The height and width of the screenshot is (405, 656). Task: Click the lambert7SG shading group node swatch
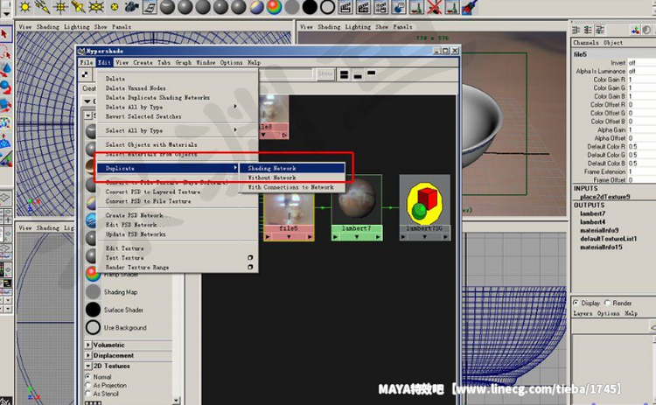[x=424, y=199]
